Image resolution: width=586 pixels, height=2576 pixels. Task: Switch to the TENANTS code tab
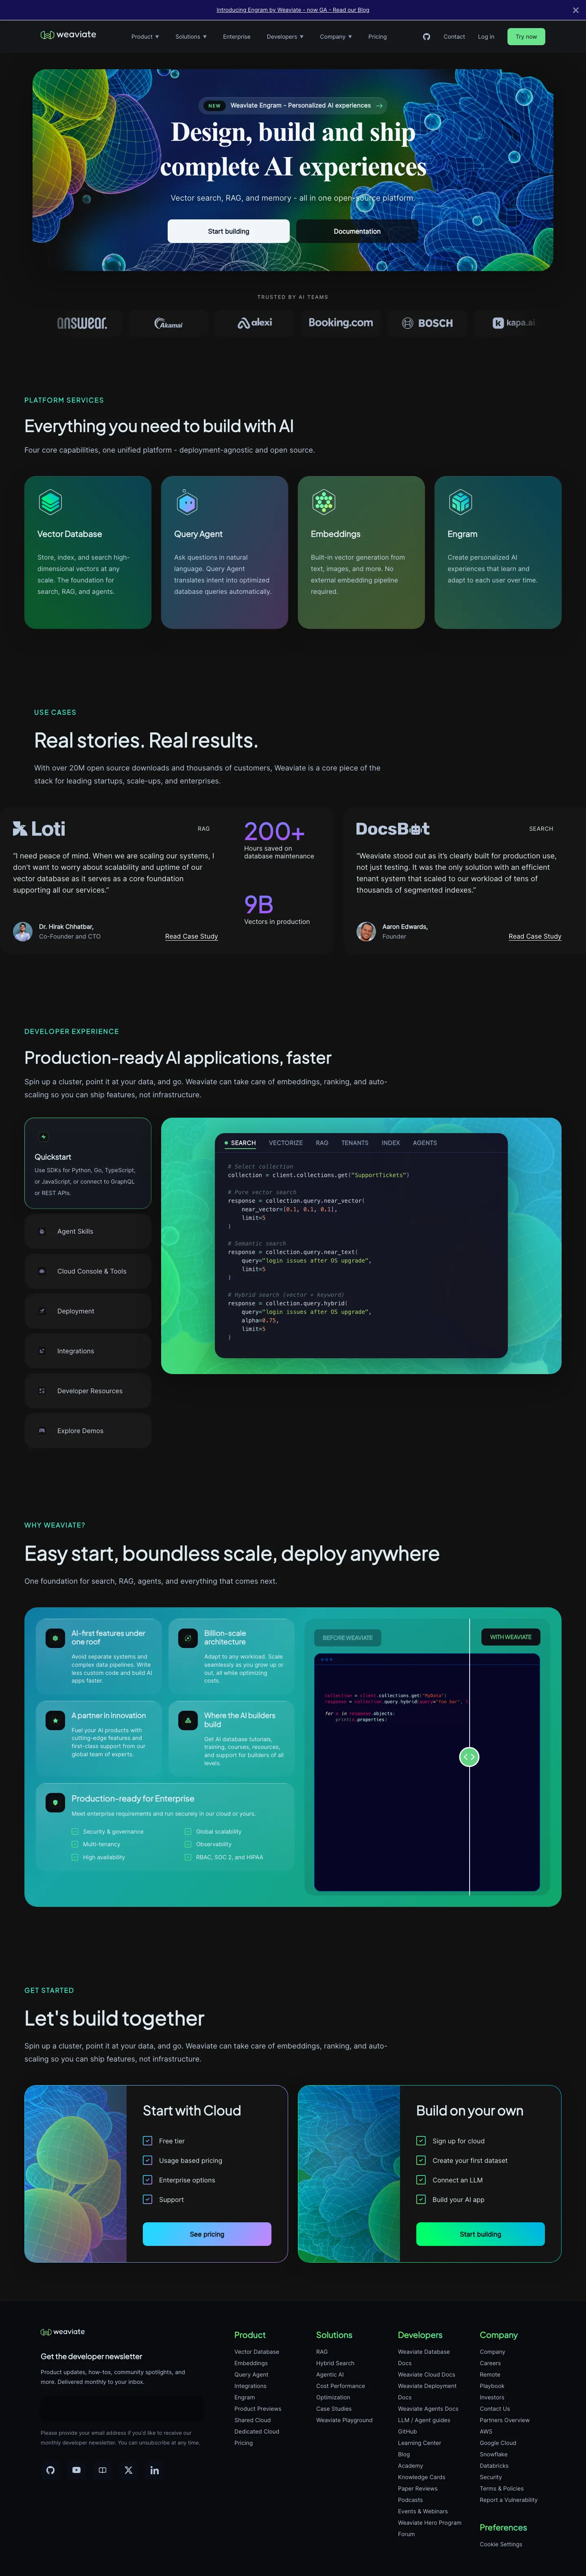click(355, 1143)
